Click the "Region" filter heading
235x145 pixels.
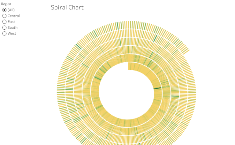tap(6, 4)
